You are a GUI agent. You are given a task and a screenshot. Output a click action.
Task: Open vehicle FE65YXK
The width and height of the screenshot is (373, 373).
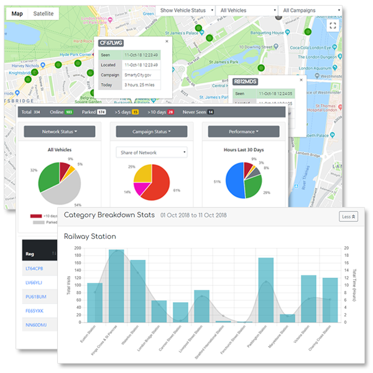click(34, 311)
